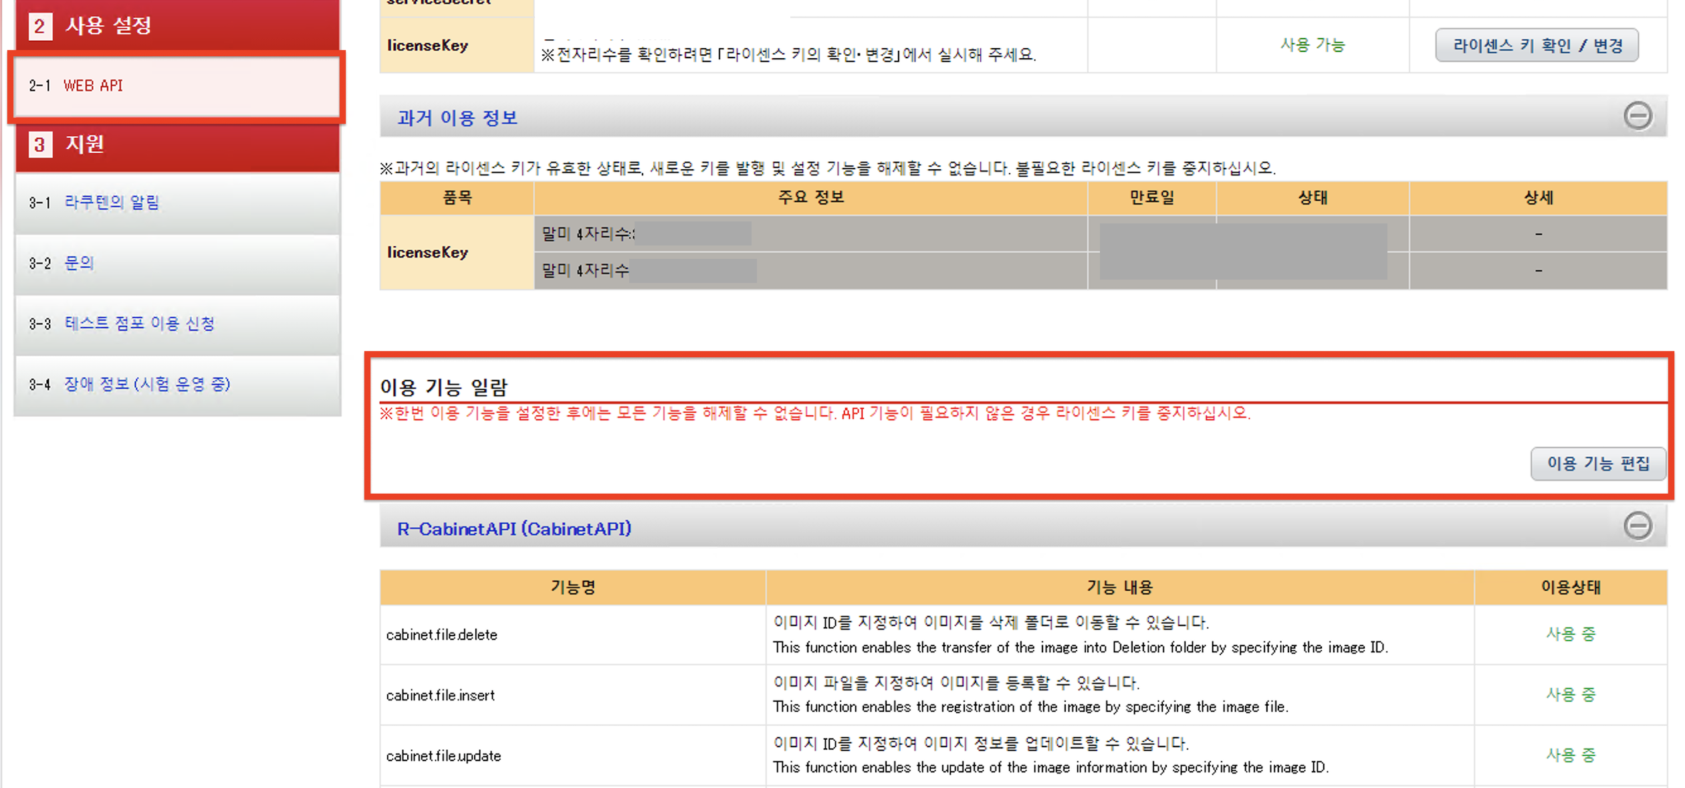1685x788 pixels.
Task: Click the 이용 기능 편집 button
Action: click(1597, 464)
